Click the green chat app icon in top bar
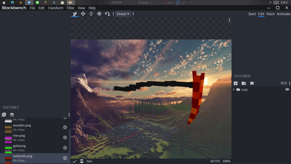Screen dimensions: 291x164 (x=37, y=2)
